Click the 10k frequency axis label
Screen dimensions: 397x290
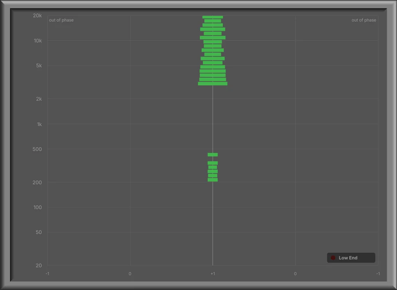pos(38,41)
